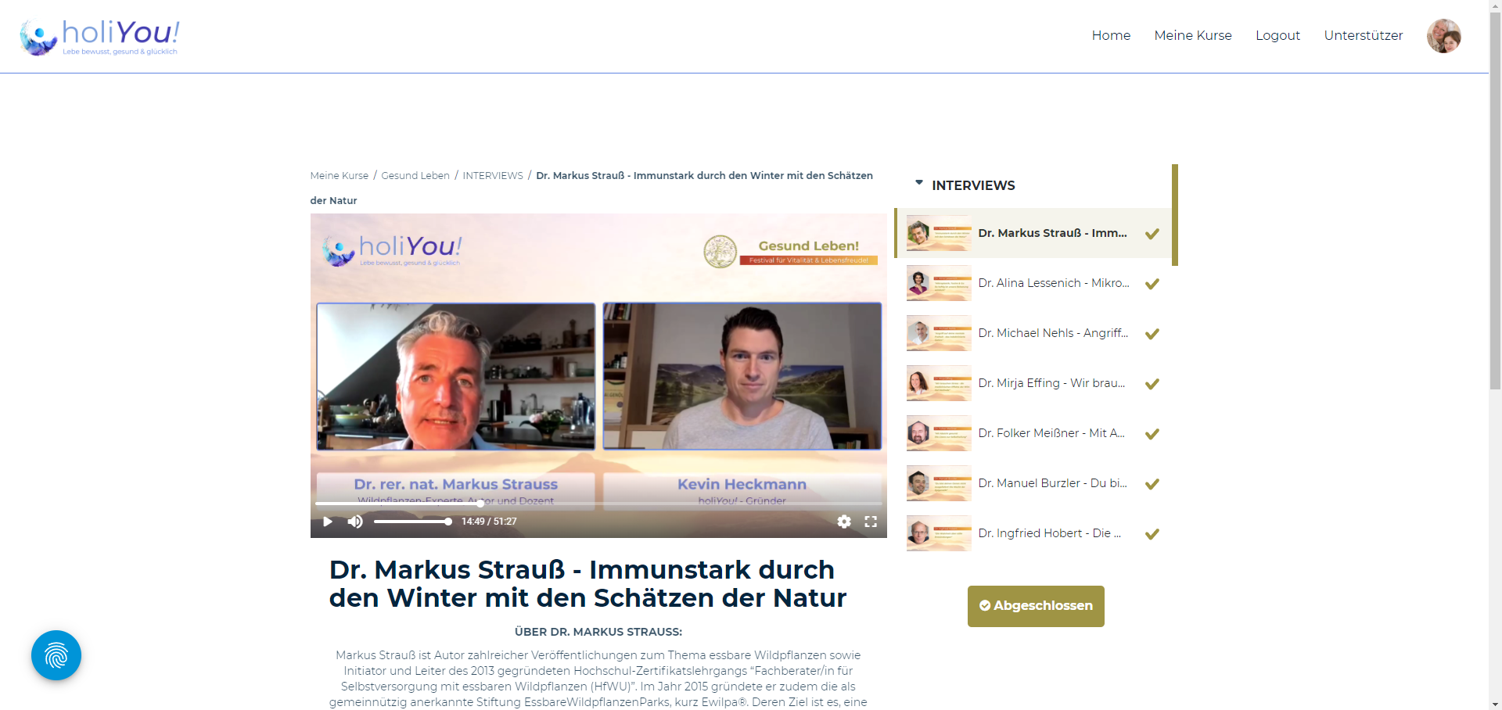The width and height of the screenshot is (1502, 710).
Task: Toggle completion checkmark for Dr. Ingfried Hobert
Action: (1152, 534)
